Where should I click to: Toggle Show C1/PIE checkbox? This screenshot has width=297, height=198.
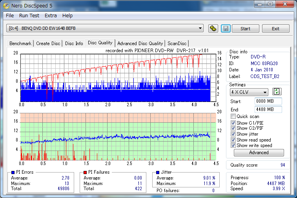[x=233, y=123]
